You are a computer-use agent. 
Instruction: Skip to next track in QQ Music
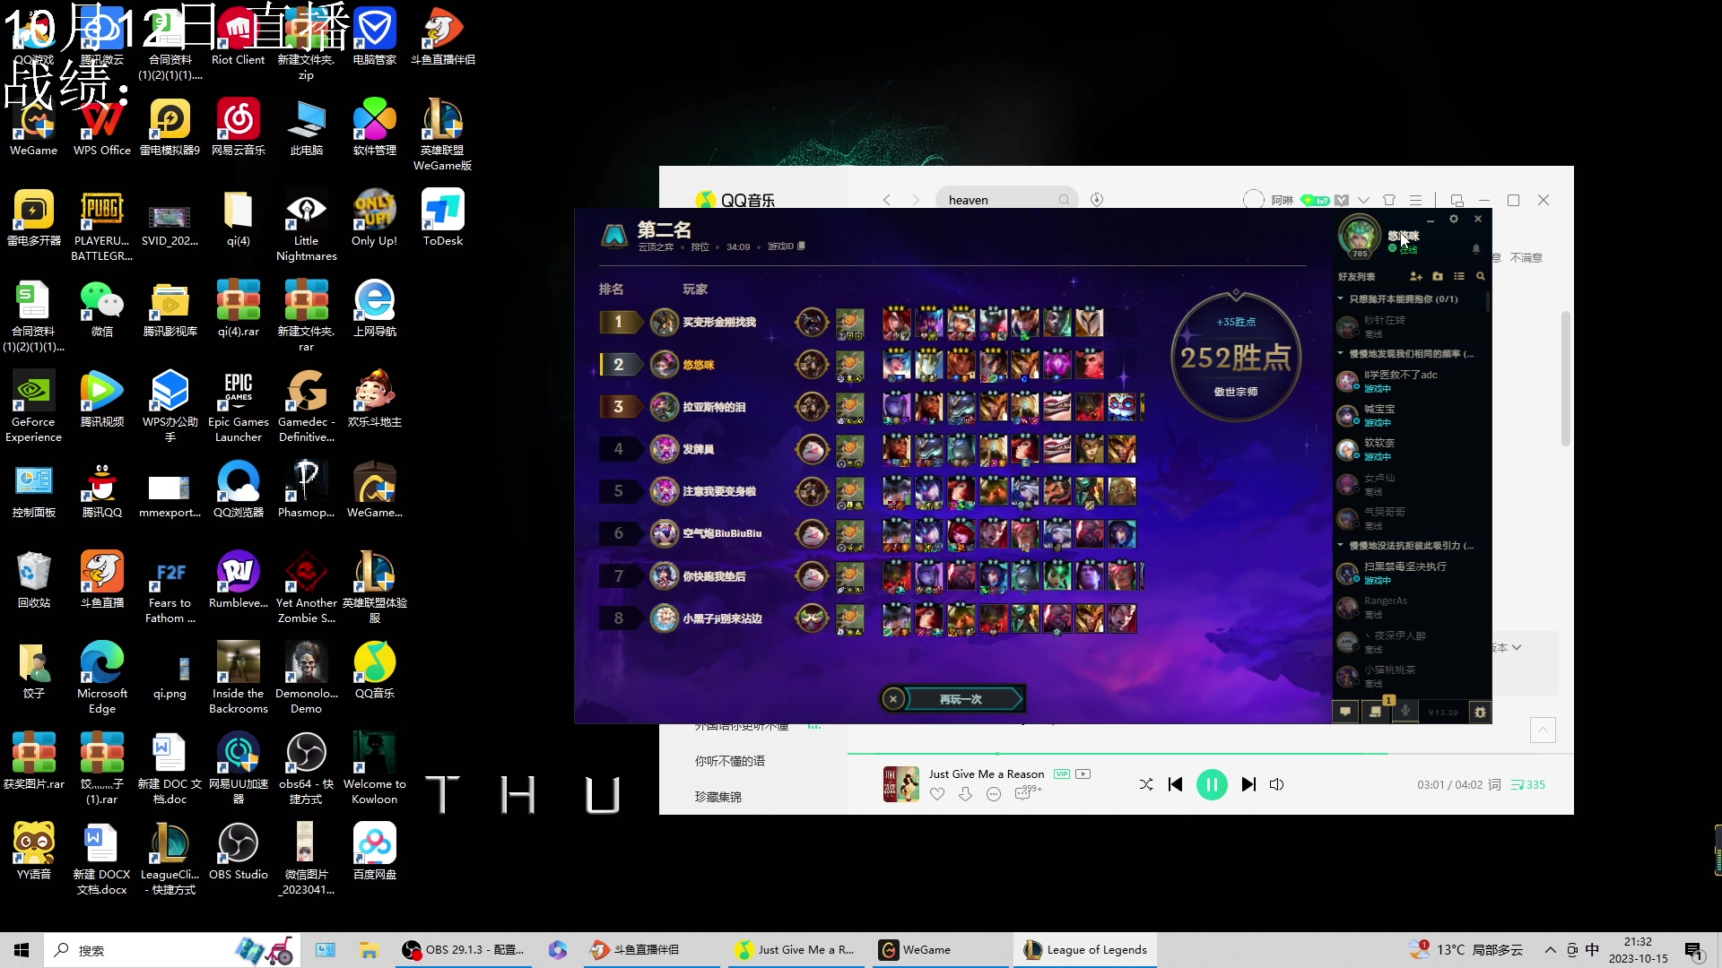pos(1248,784)
